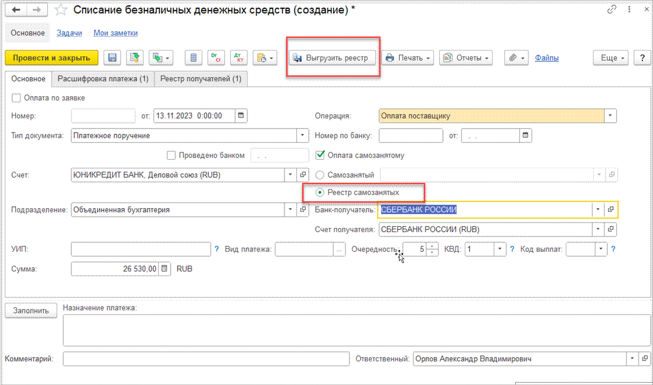Image resolution: width=653 pixels, height=385 pixels.
Task: Adjust the Очередность spinner arrows
Action: click(x=433, y=249)
